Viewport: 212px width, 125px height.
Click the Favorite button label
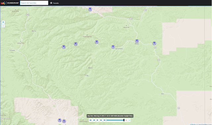click(x=56, y=3)
